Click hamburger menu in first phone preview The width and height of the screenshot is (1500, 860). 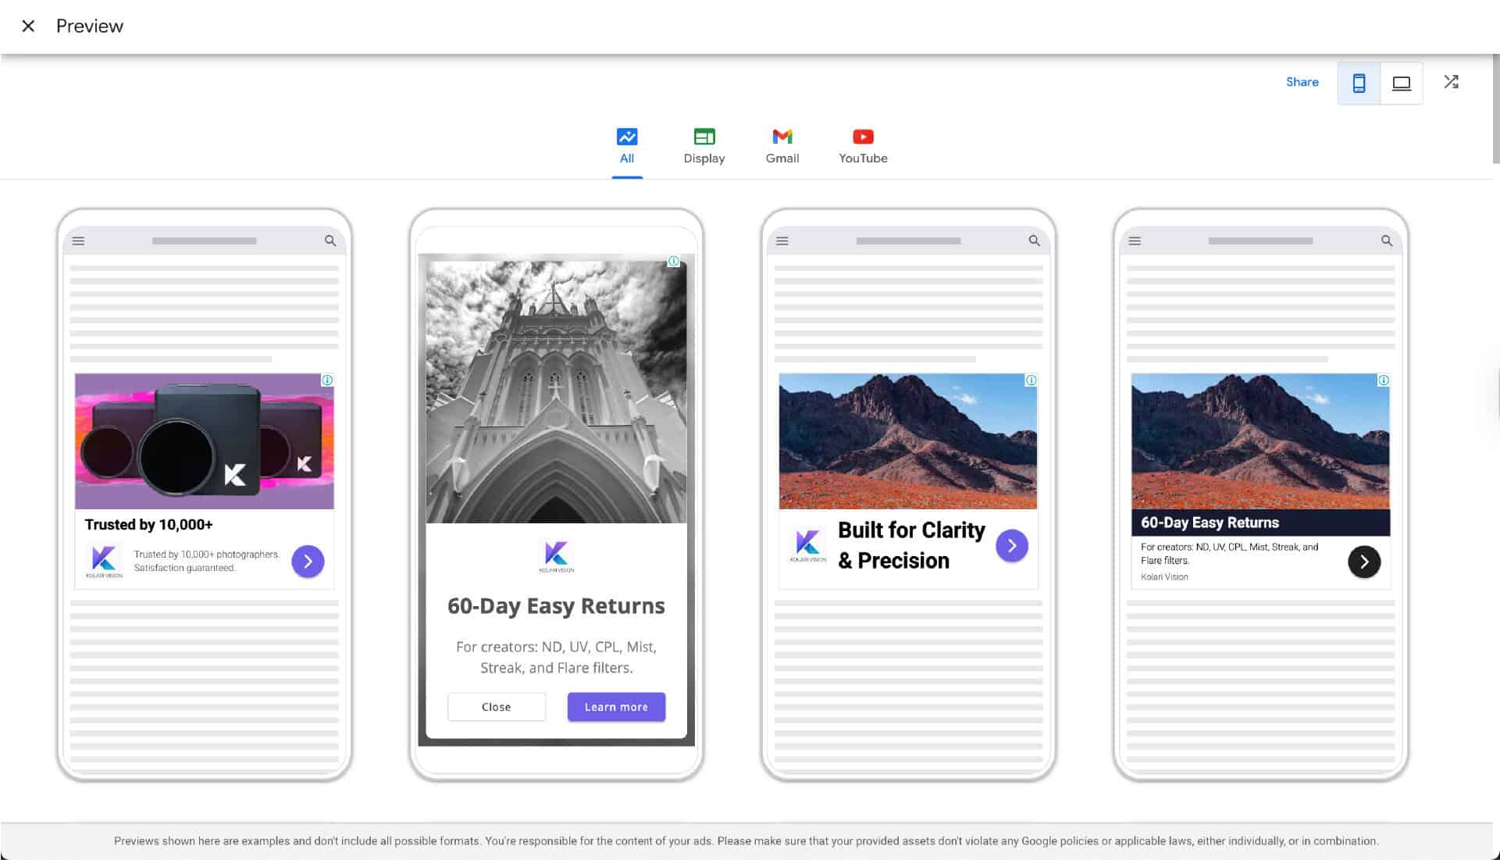pos(78,241)
